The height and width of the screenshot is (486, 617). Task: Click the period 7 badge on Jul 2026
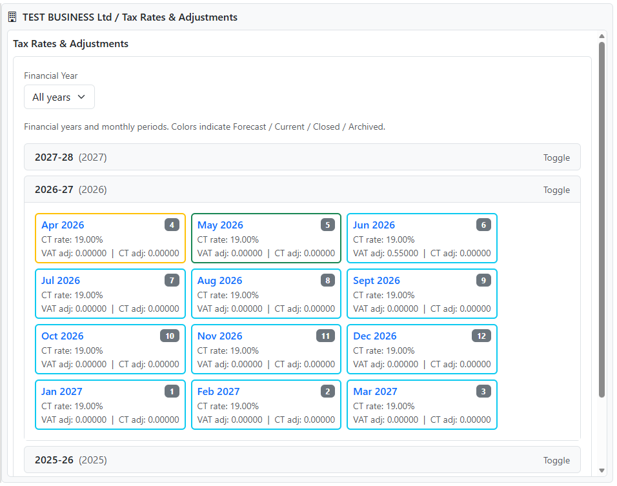(x=172, y=281)
